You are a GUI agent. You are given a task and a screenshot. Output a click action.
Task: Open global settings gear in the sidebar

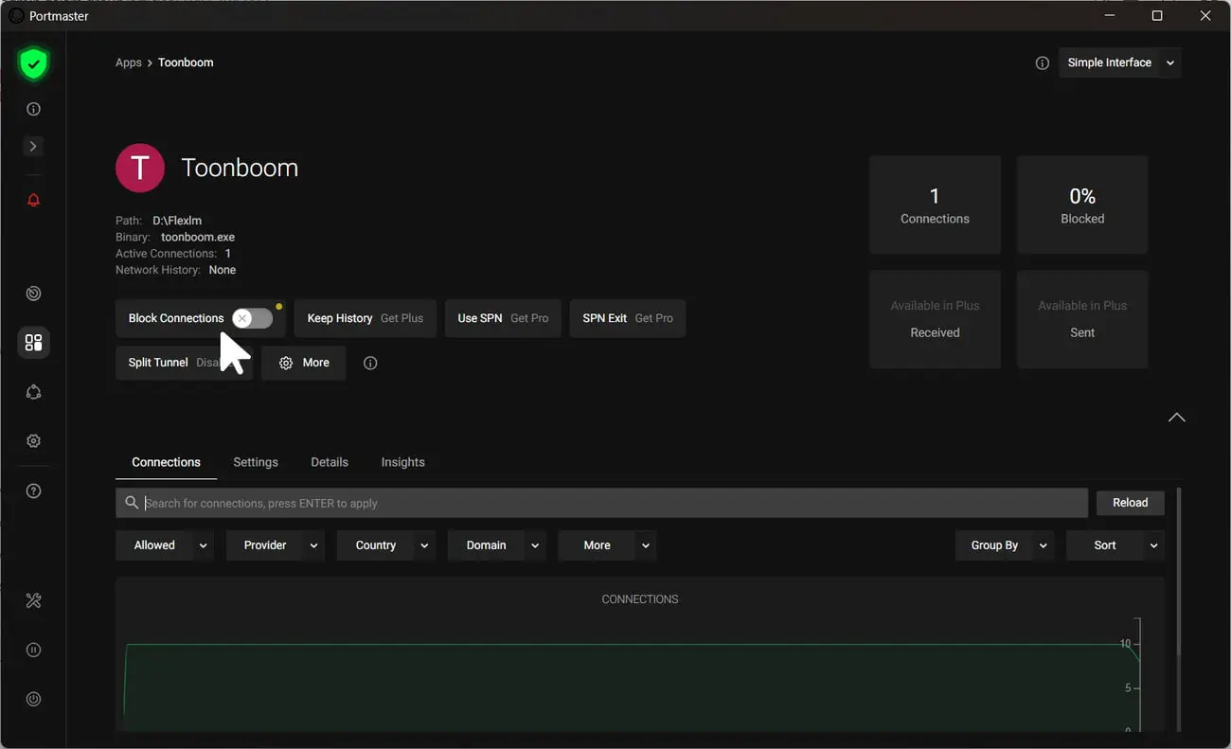(x=33, y=441)
